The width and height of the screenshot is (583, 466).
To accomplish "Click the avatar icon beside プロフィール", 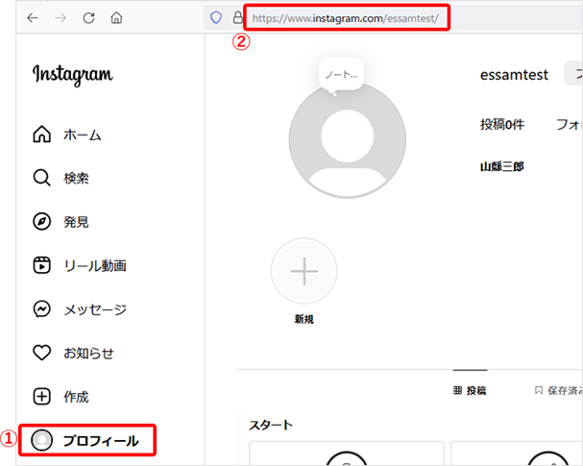I will 41,440.
